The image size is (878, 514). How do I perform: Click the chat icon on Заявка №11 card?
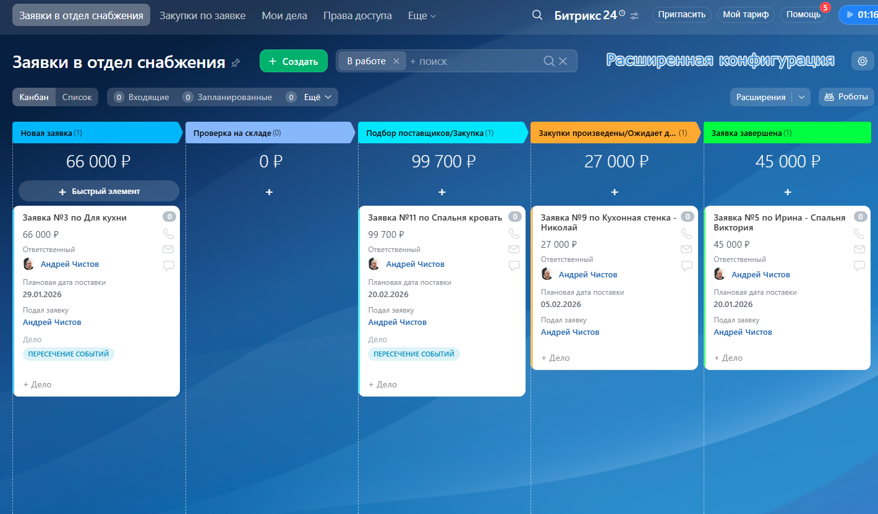point(514,266)
